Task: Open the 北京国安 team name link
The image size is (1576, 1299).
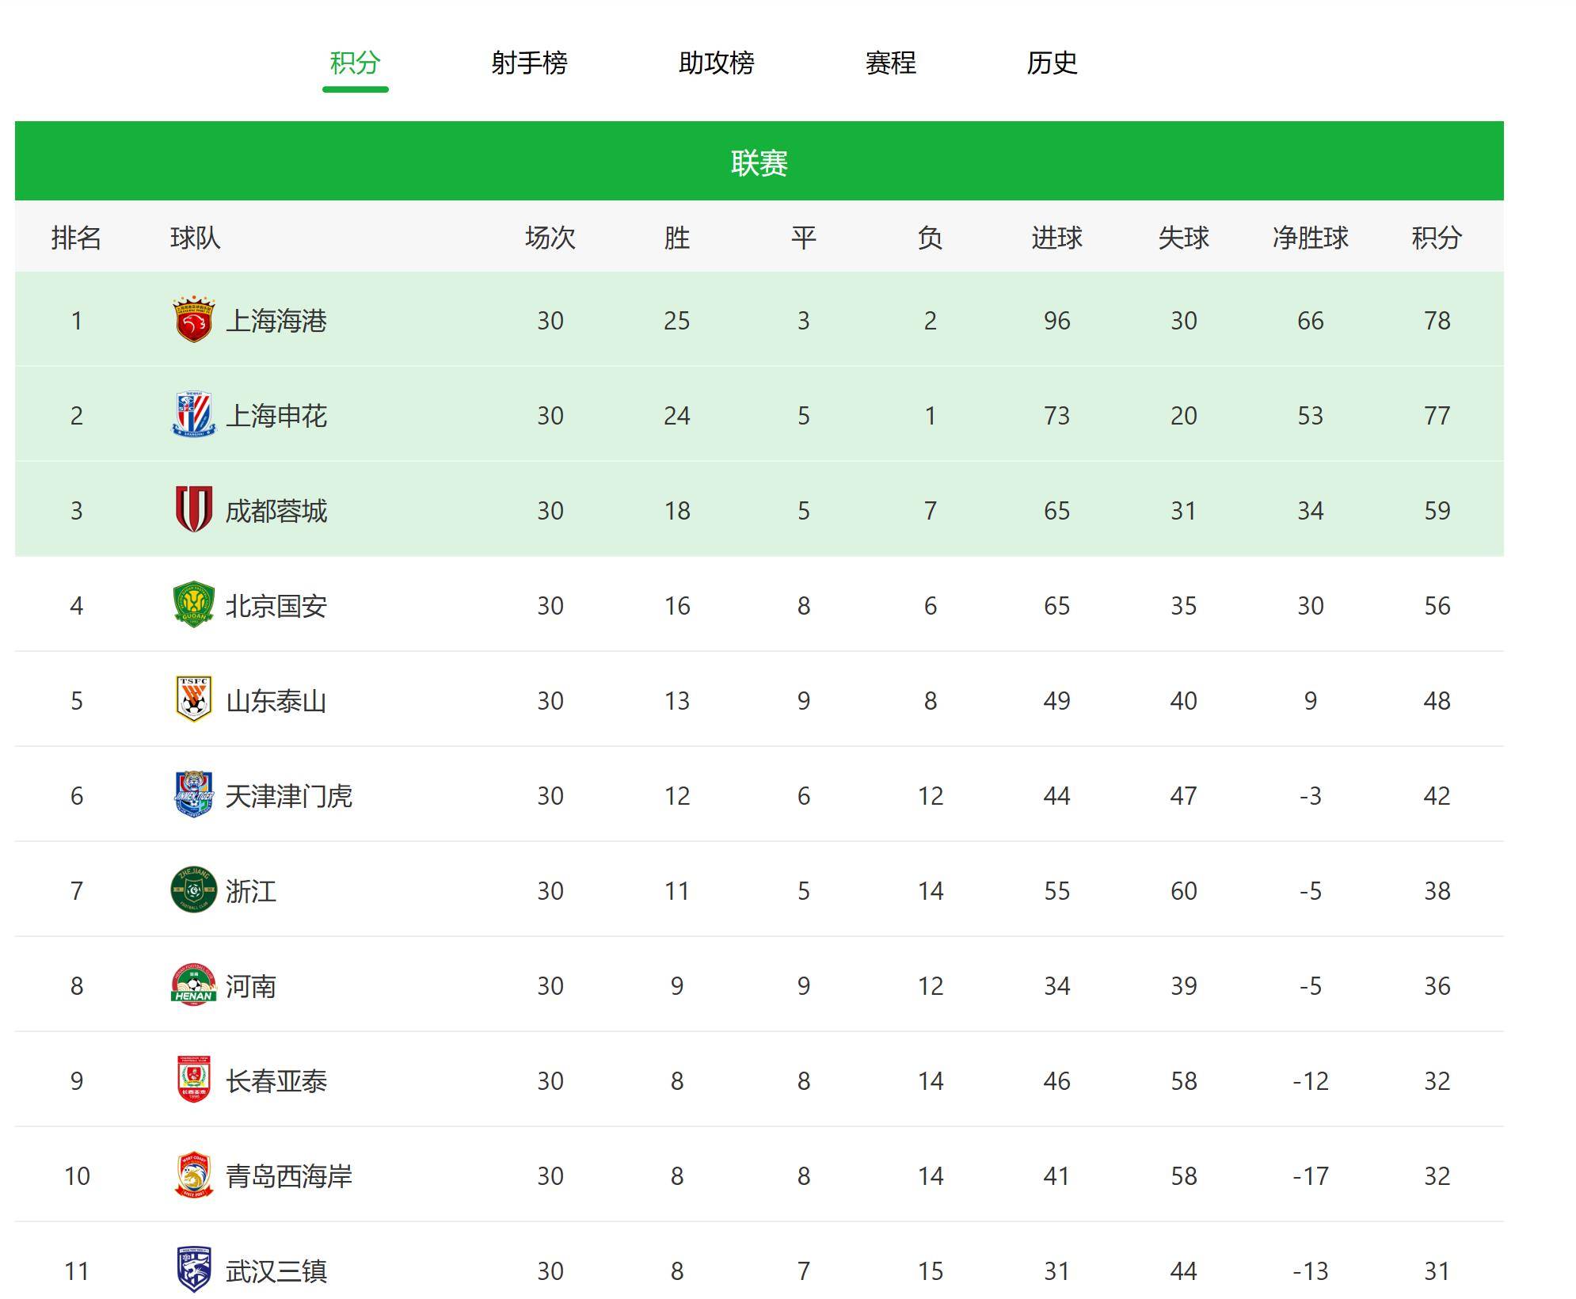Action: pyautogui.click(x=276, y=606)
